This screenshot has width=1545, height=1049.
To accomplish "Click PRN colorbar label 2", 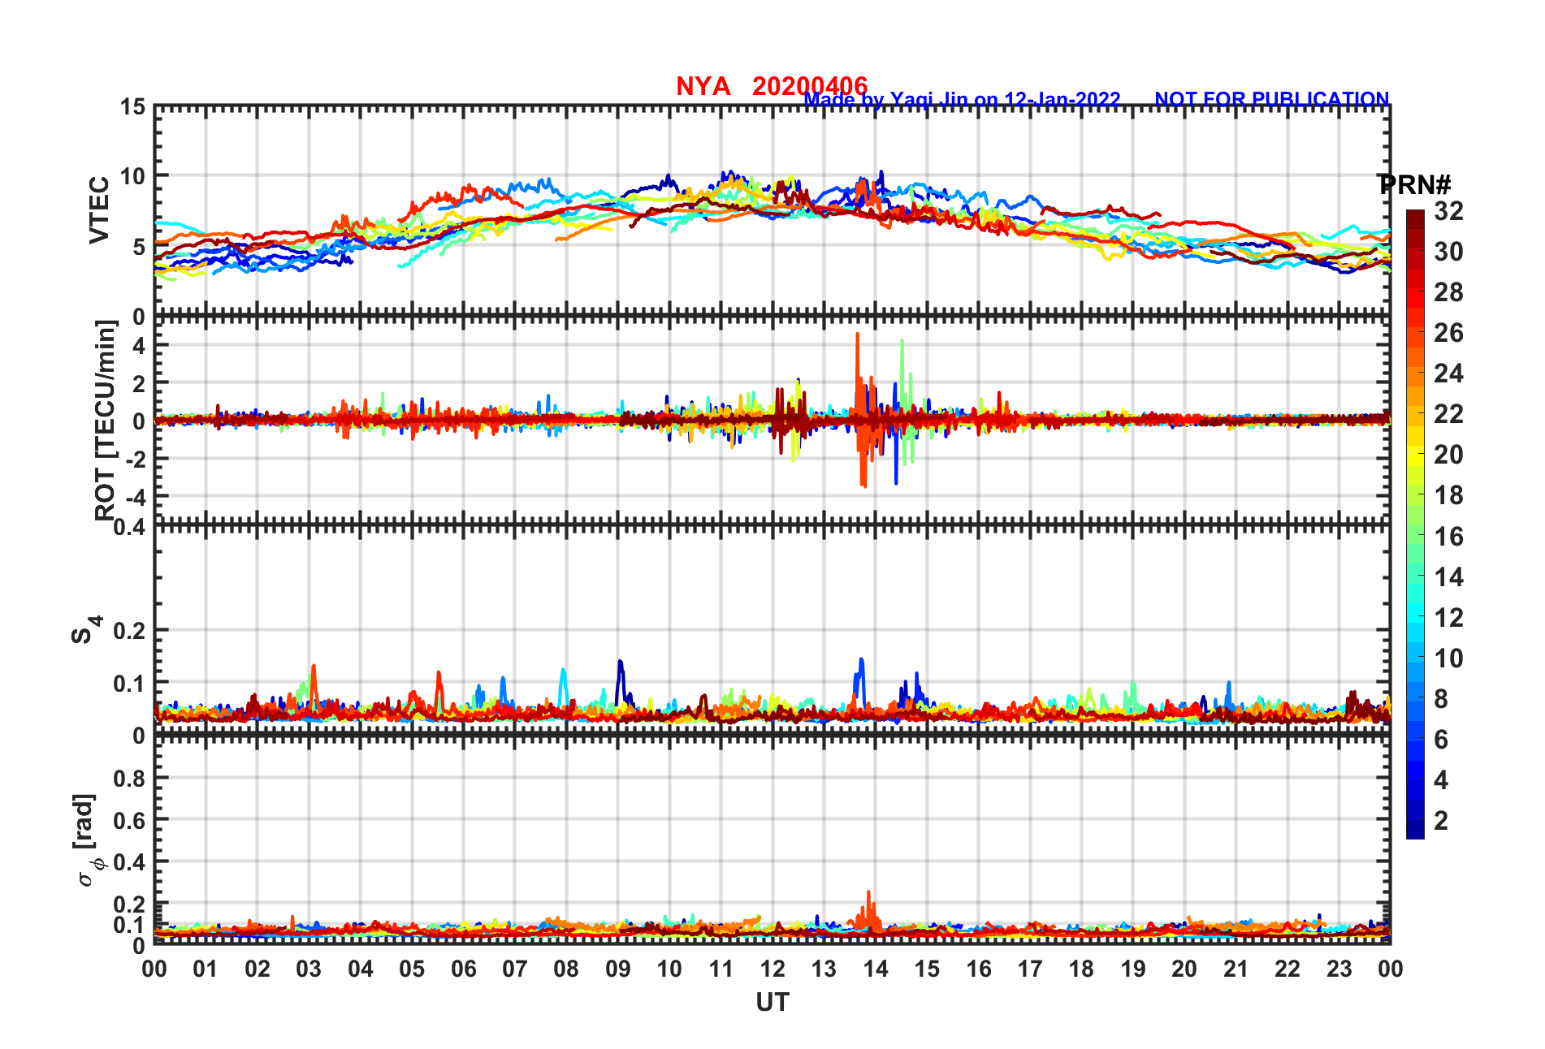I will pyautogui.click(x=1441, y=821).
